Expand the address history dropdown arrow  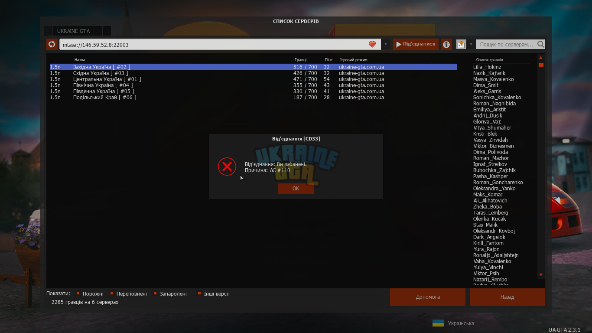[386, 44]
